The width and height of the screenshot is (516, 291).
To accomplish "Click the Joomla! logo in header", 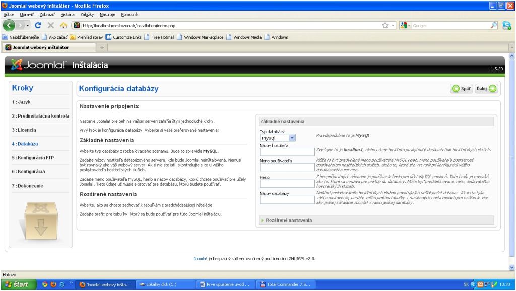I will pos(38,65).
